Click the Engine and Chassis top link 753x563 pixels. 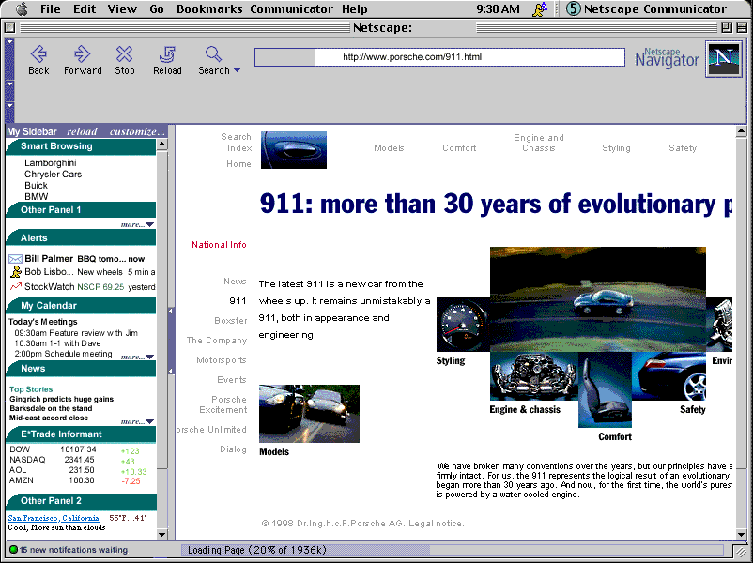539,143
